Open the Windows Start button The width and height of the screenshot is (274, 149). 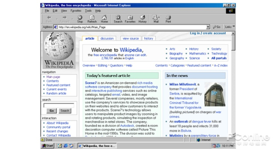tap(48, 146)
